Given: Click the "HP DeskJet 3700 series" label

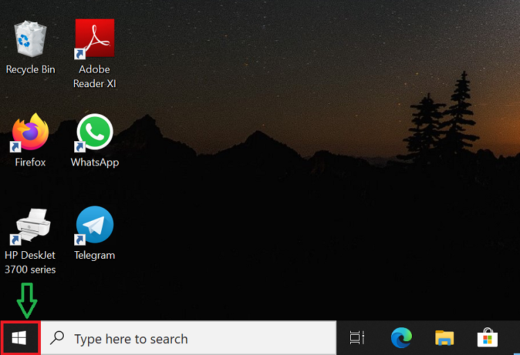Looking at the screenshot, I should [x=30, y=263].
